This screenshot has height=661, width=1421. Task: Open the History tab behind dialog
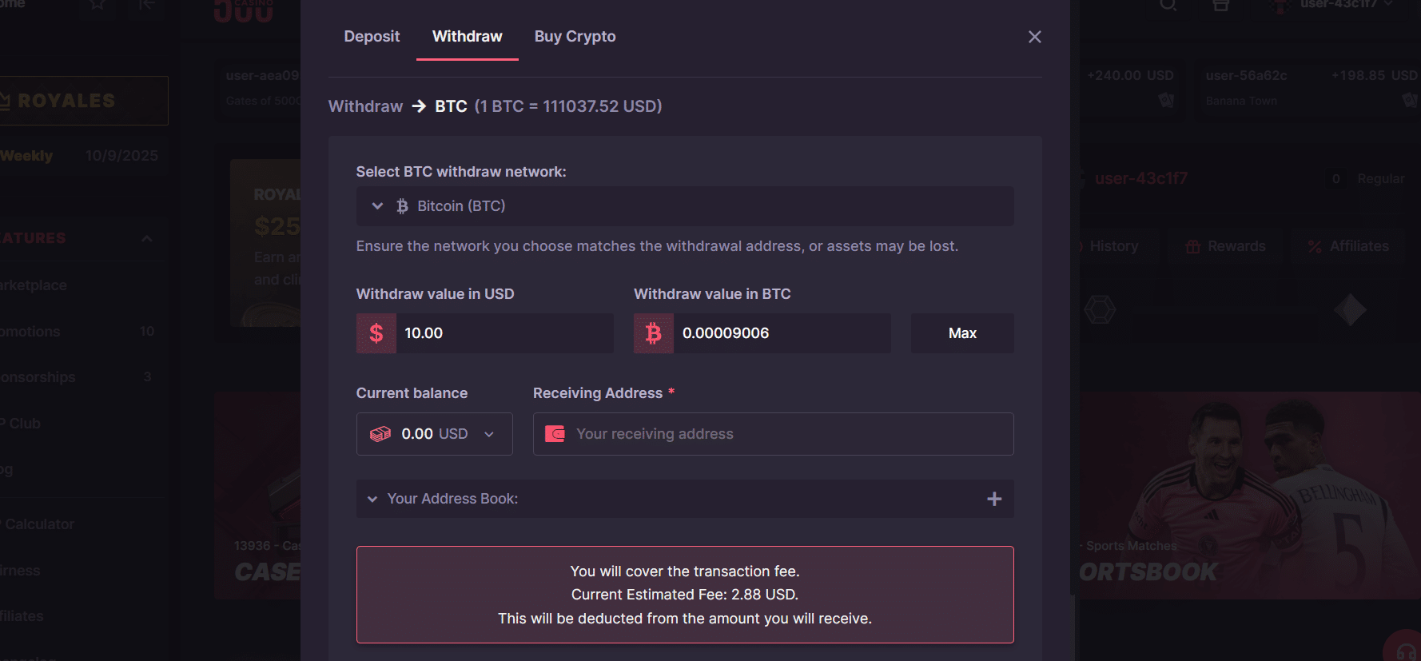click(1113, 246)
